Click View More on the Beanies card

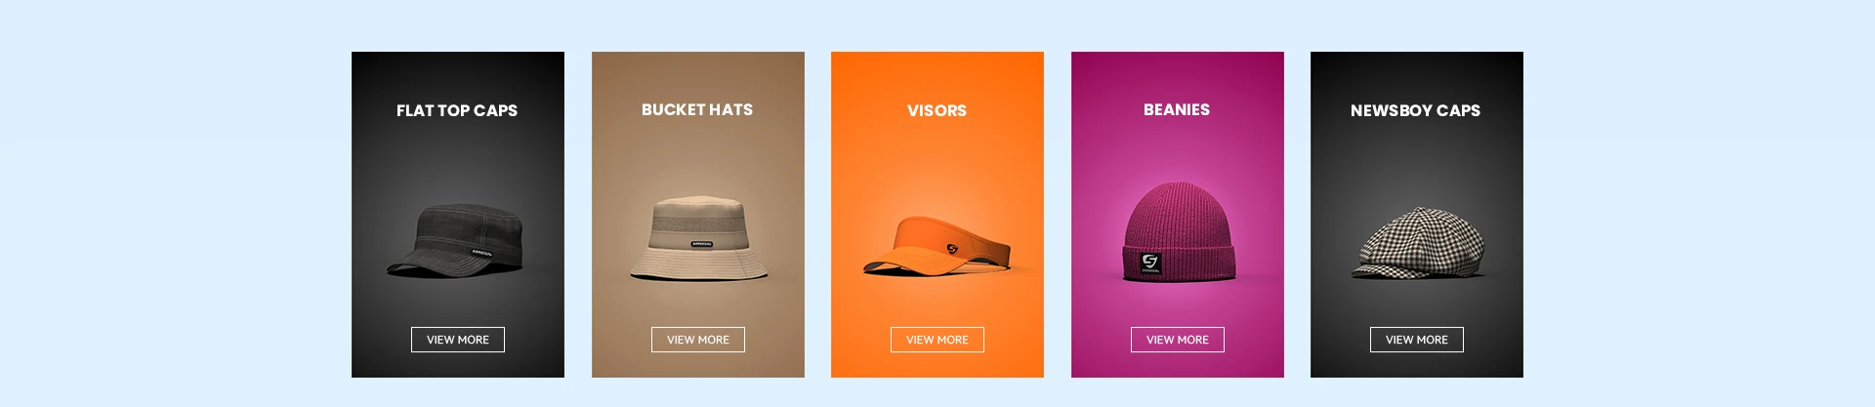1178,340
